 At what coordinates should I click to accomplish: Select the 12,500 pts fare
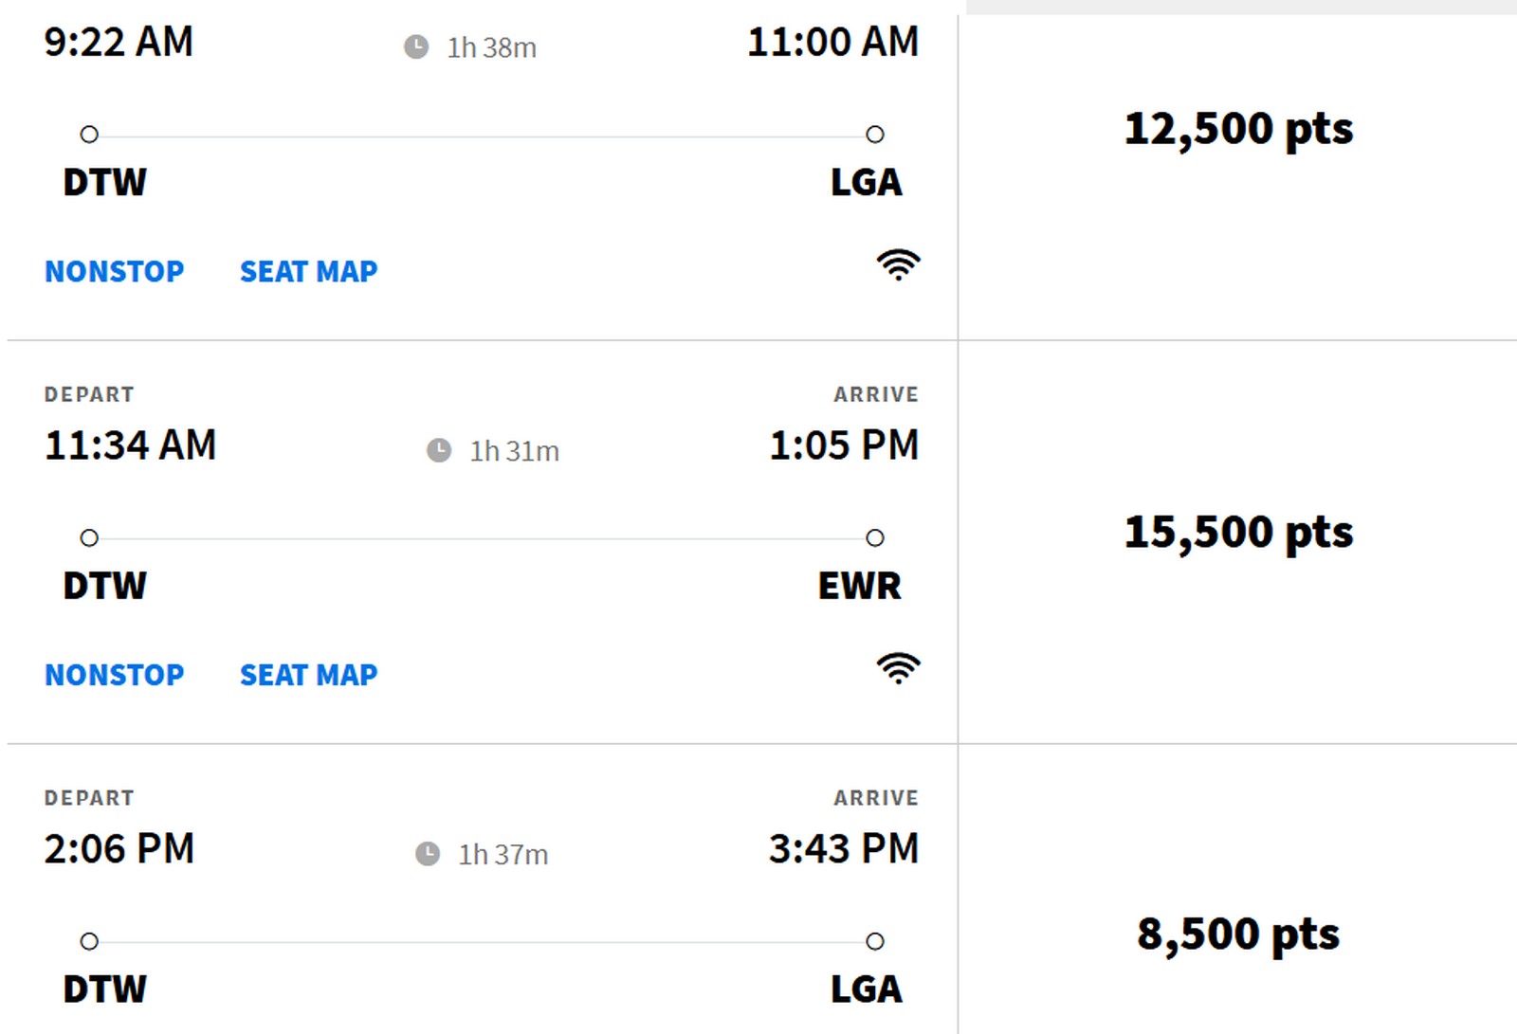(x=1238, y=129)
